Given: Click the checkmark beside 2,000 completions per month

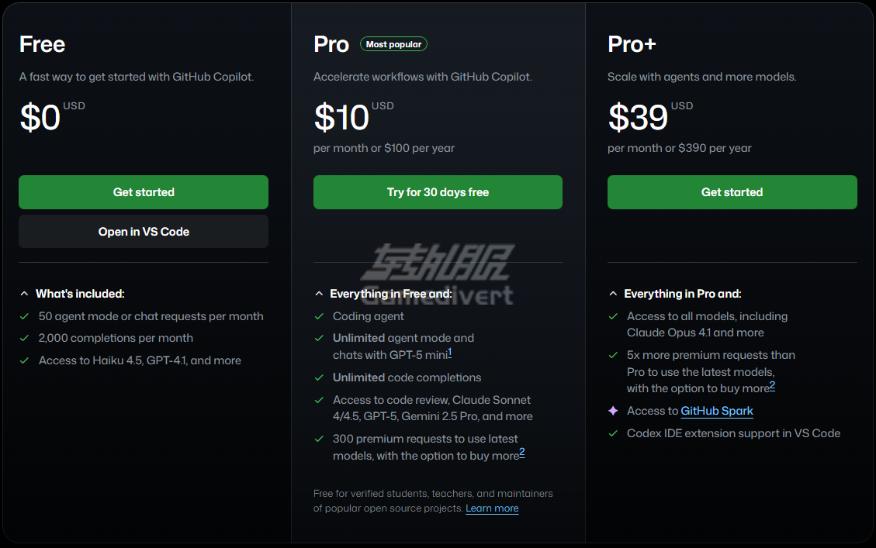Looking at the screenshot, I should point(25,338).
